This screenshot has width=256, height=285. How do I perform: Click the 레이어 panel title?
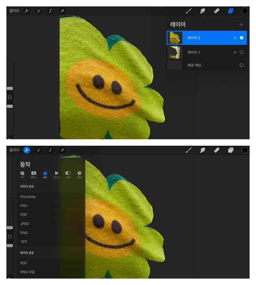tap(178, 24)
